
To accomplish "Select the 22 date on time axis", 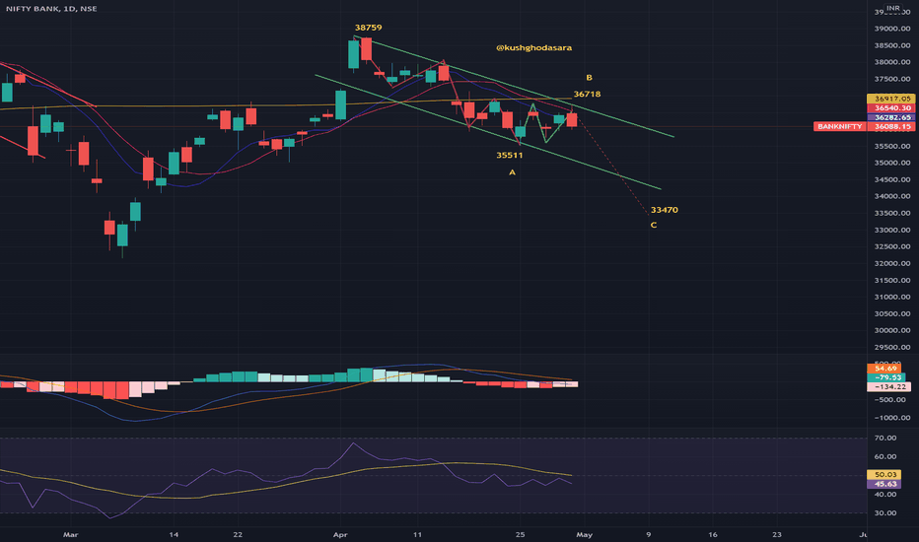I will (238, 534).
